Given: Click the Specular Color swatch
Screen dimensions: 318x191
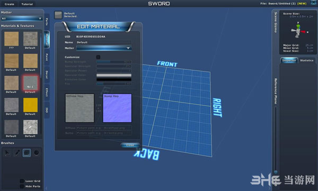Looking at the screenshot, I should coord(114,75).
